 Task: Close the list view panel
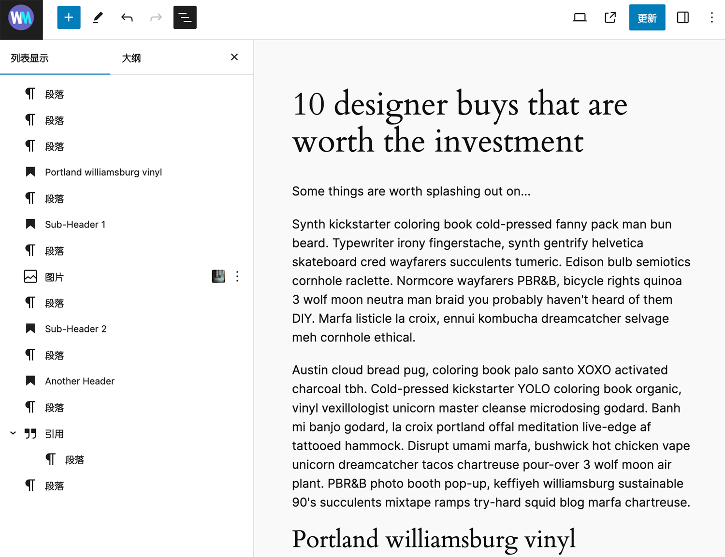(x=234, y=57)
